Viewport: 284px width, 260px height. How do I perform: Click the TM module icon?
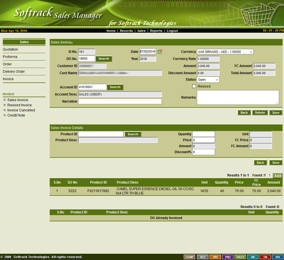265,257
